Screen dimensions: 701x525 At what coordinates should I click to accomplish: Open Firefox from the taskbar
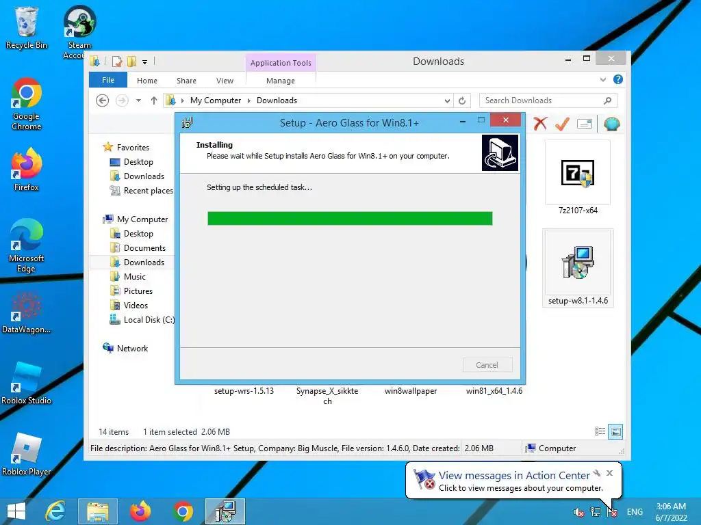pos(140,511)
